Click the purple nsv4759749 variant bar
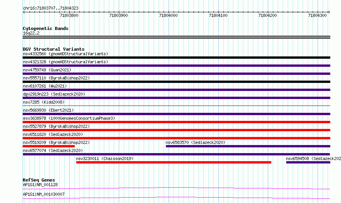The height and width of the screenshot is (203, 341). (x=176, y=74)
